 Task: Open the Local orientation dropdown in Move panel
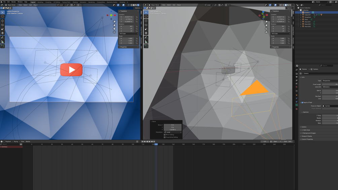pos(173,132)
